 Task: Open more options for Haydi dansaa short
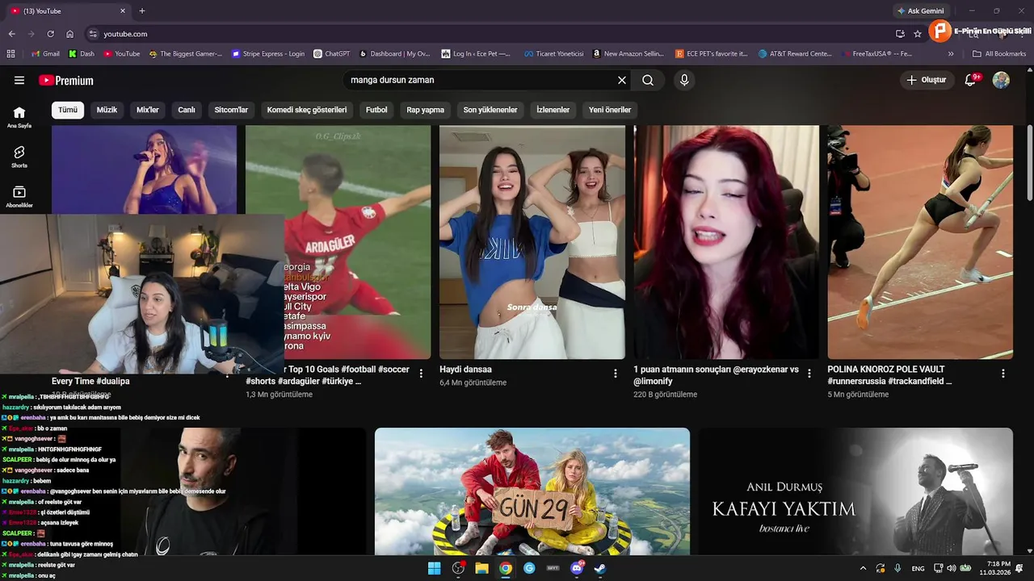(x=616, y=374)
